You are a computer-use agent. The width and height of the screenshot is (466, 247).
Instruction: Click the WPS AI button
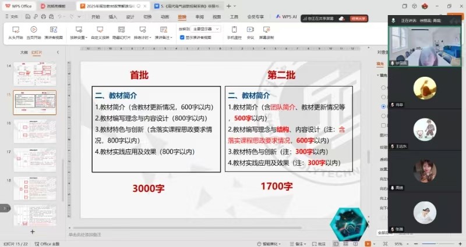tap(285, 17)
